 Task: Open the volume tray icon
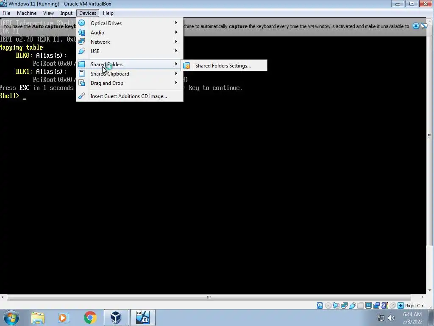pyautogui.click(x=391, y=318)
